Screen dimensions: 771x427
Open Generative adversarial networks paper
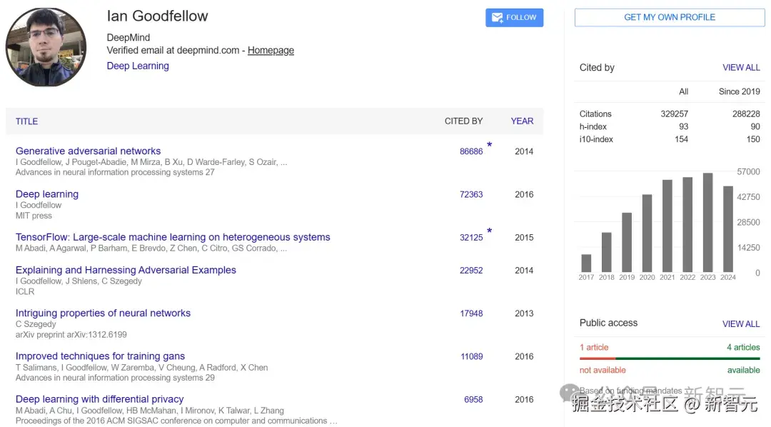point(88,151)
